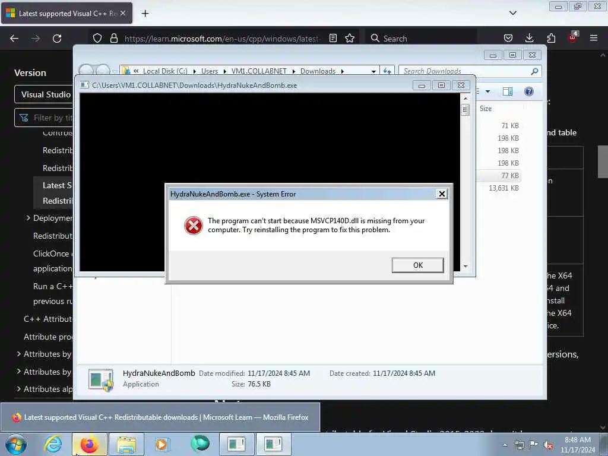Viewport: 608px width, 456px height.
Task: Click Local Disk (C:) in Explorer breadcrumb
Action: (165, 71)
